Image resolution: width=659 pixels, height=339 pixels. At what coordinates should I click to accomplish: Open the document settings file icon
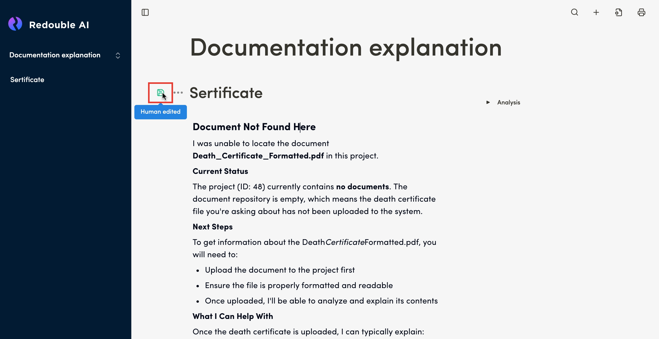pos(619,12)
